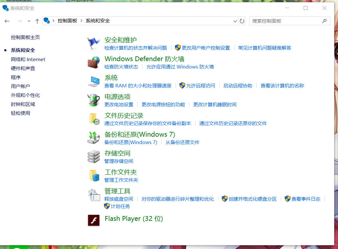Refresh the control panel view
The width and height of the screenshot is (338, 249).
pyautogui.click(x=242, y=21)
